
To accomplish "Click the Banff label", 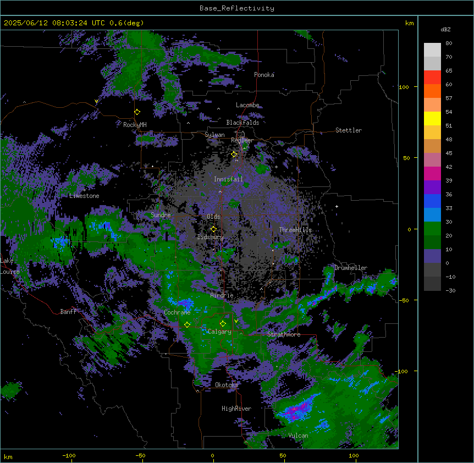I will (x=68, y=312).
